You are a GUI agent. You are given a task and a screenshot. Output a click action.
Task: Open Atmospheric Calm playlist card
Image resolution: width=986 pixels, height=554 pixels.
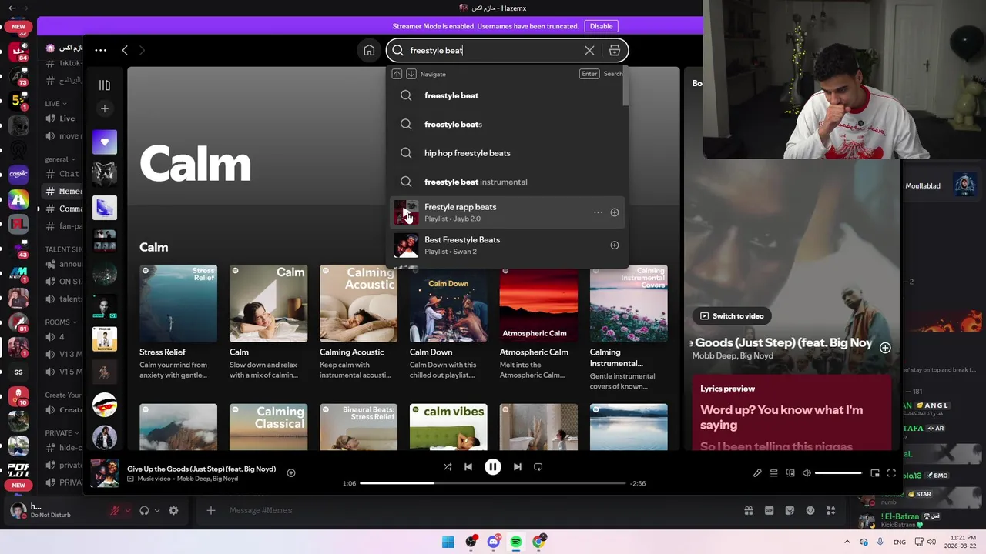[538, 323]
